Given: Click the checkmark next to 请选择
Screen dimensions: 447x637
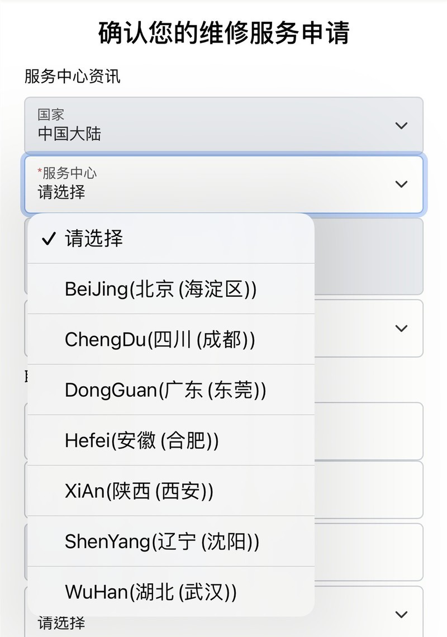Looking at the screenshot, I should tap(48, 238).
